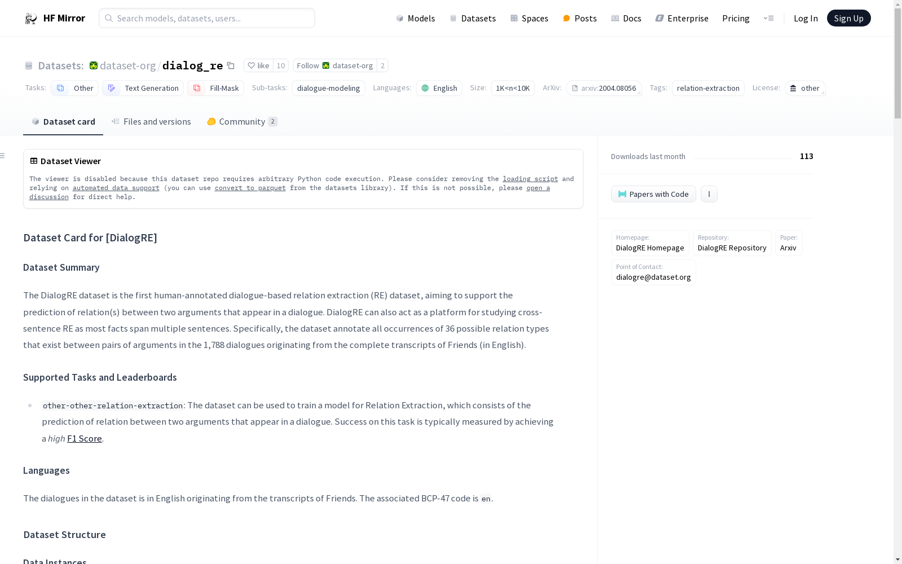
Task: Click the Sign Up button
Action: tap(848, 18)
